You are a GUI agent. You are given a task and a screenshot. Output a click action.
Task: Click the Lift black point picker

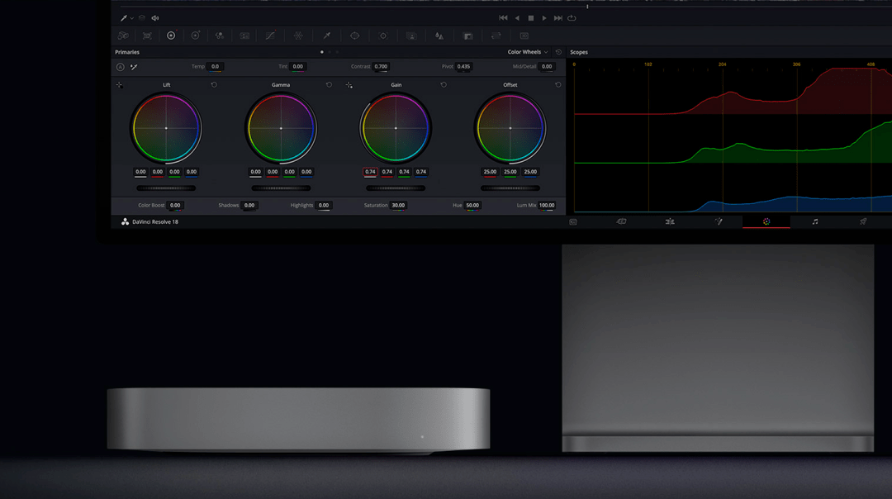(120, 85)
